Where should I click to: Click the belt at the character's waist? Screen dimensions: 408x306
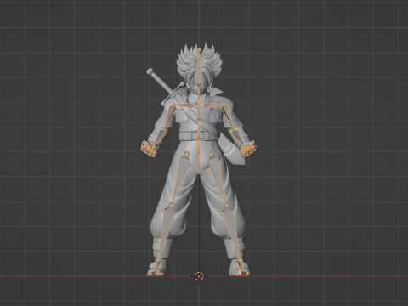pyautogui.click(x=198, y=136)
